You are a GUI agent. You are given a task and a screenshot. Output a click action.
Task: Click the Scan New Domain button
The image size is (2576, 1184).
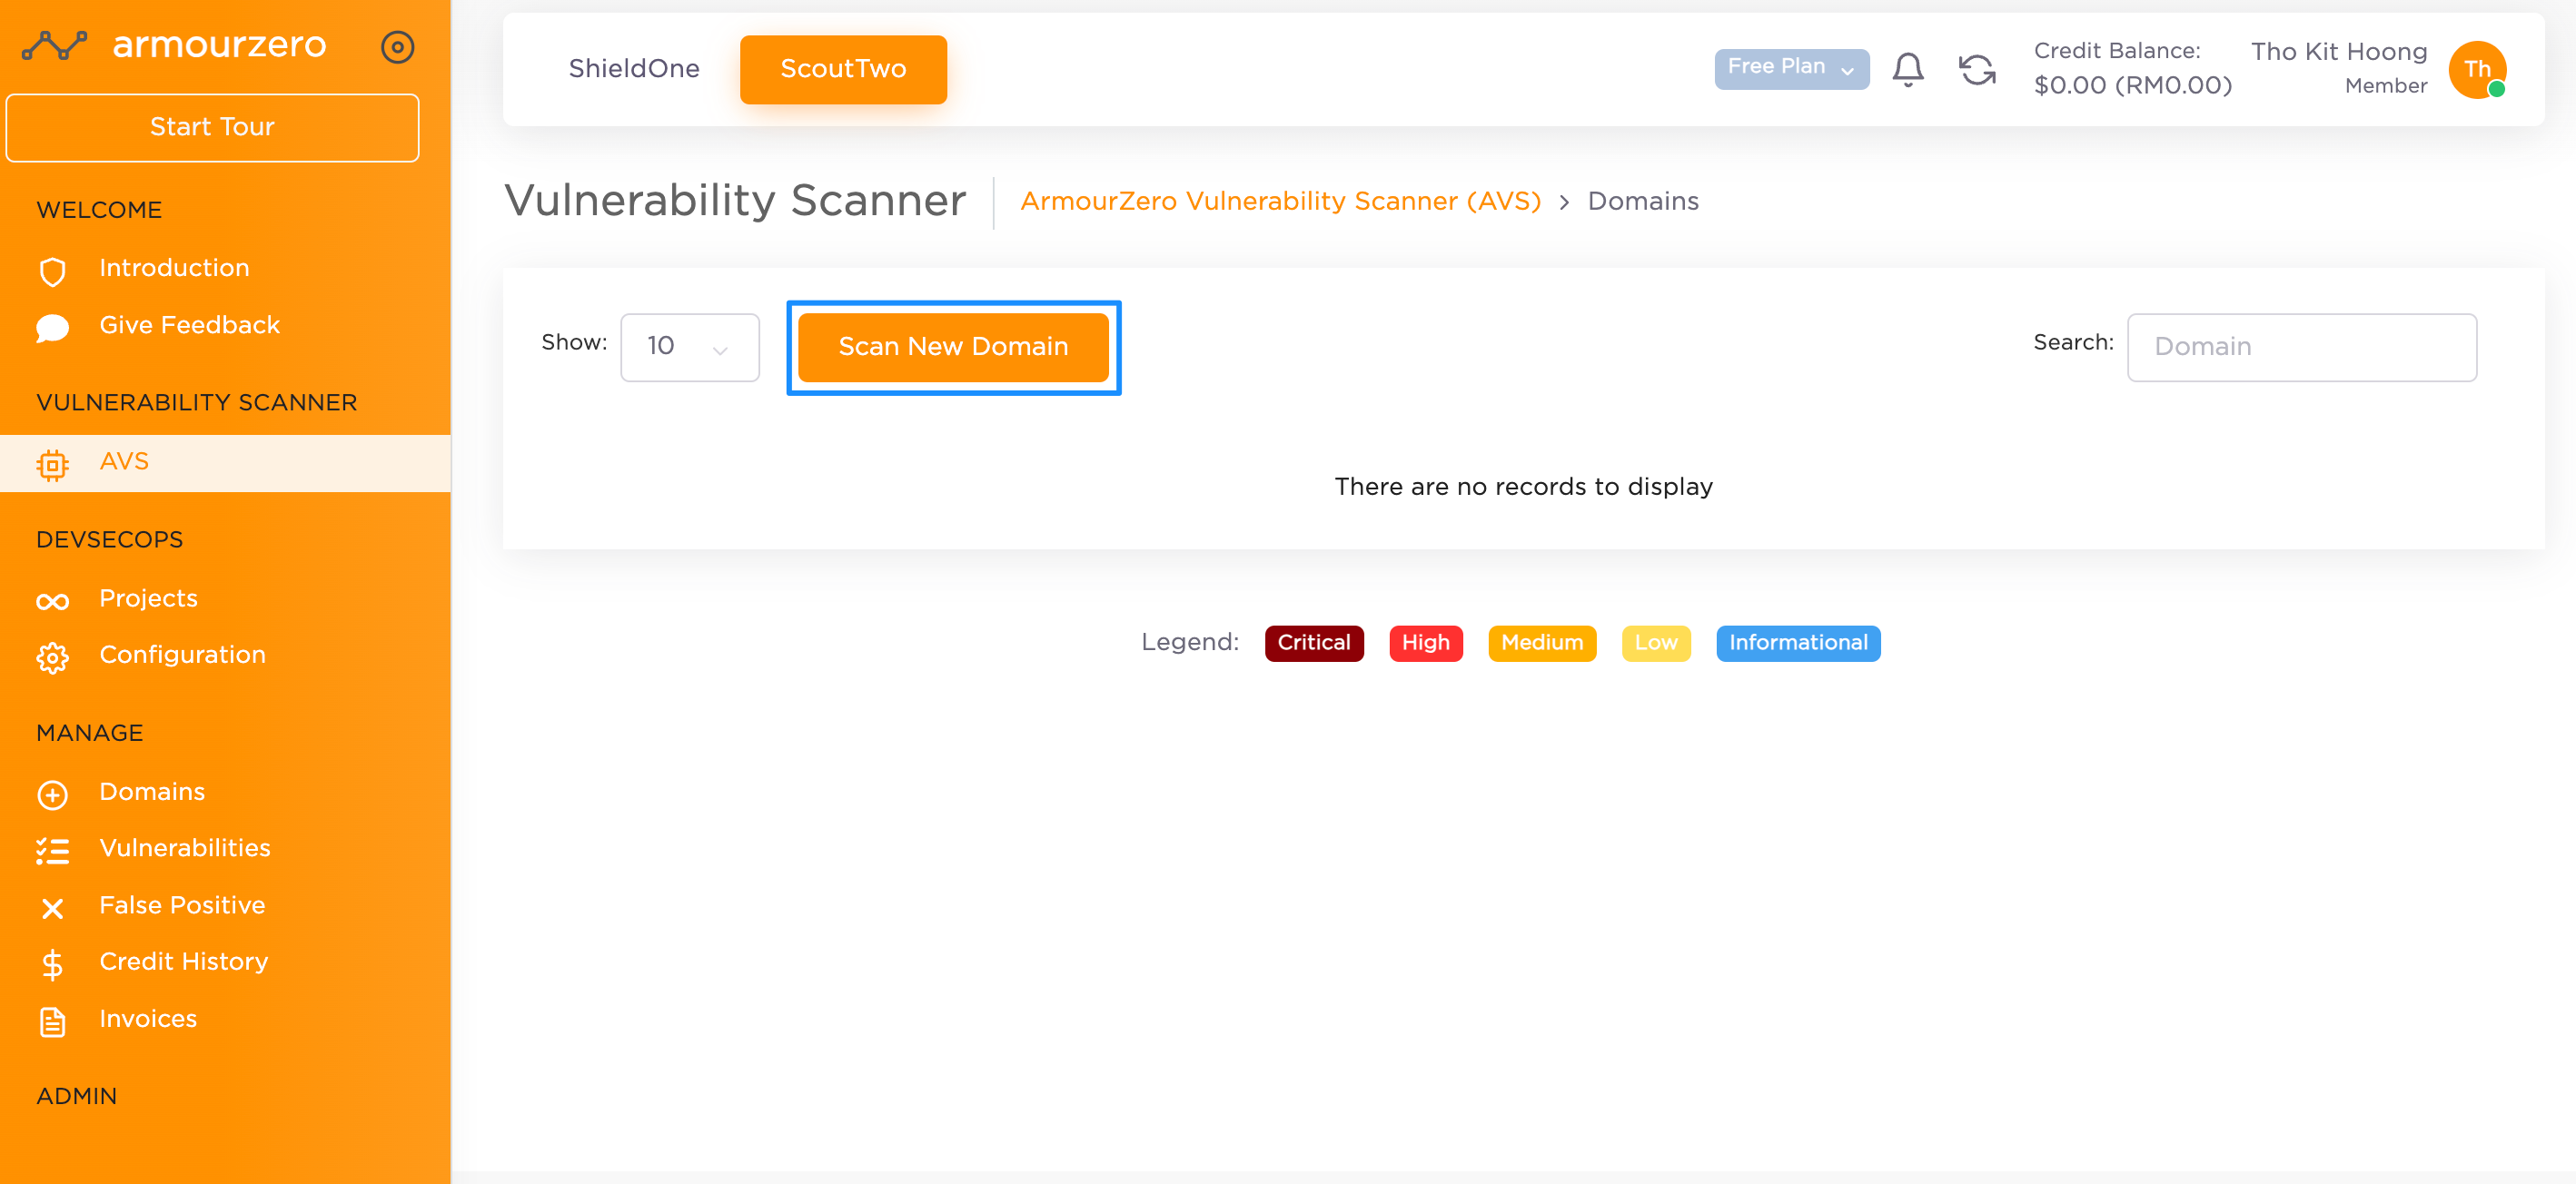click(x=952, y=347)
